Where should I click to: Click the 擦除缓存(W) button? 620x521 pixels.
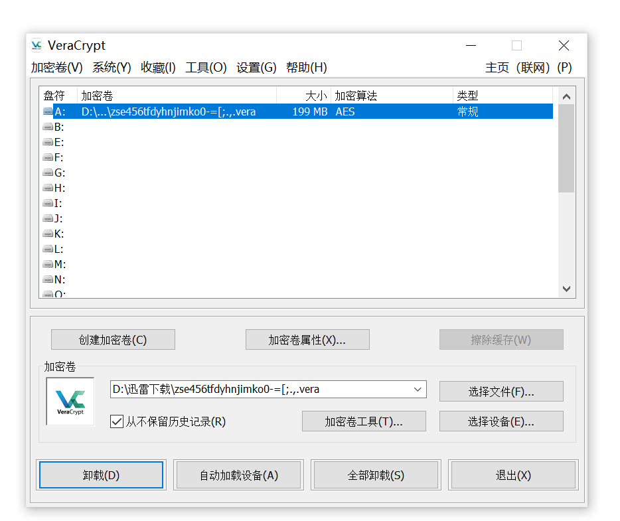click(x=501, y=340)
